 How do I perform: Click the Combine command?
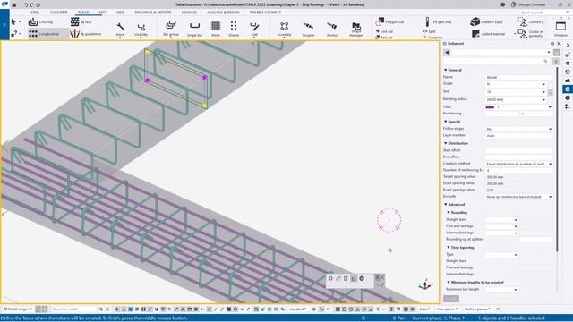pos(432,38)
